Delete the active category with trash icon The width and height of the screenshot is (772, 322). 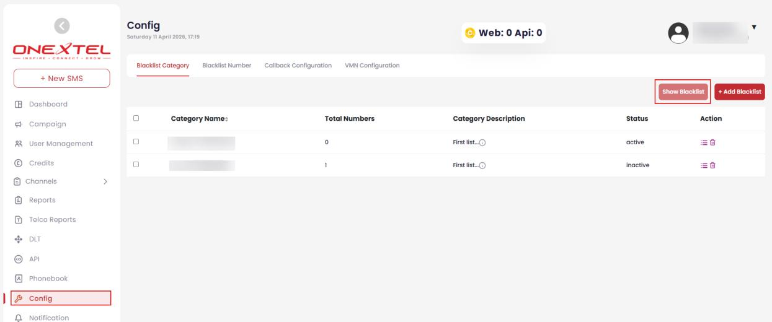click(x=712, y=142)
